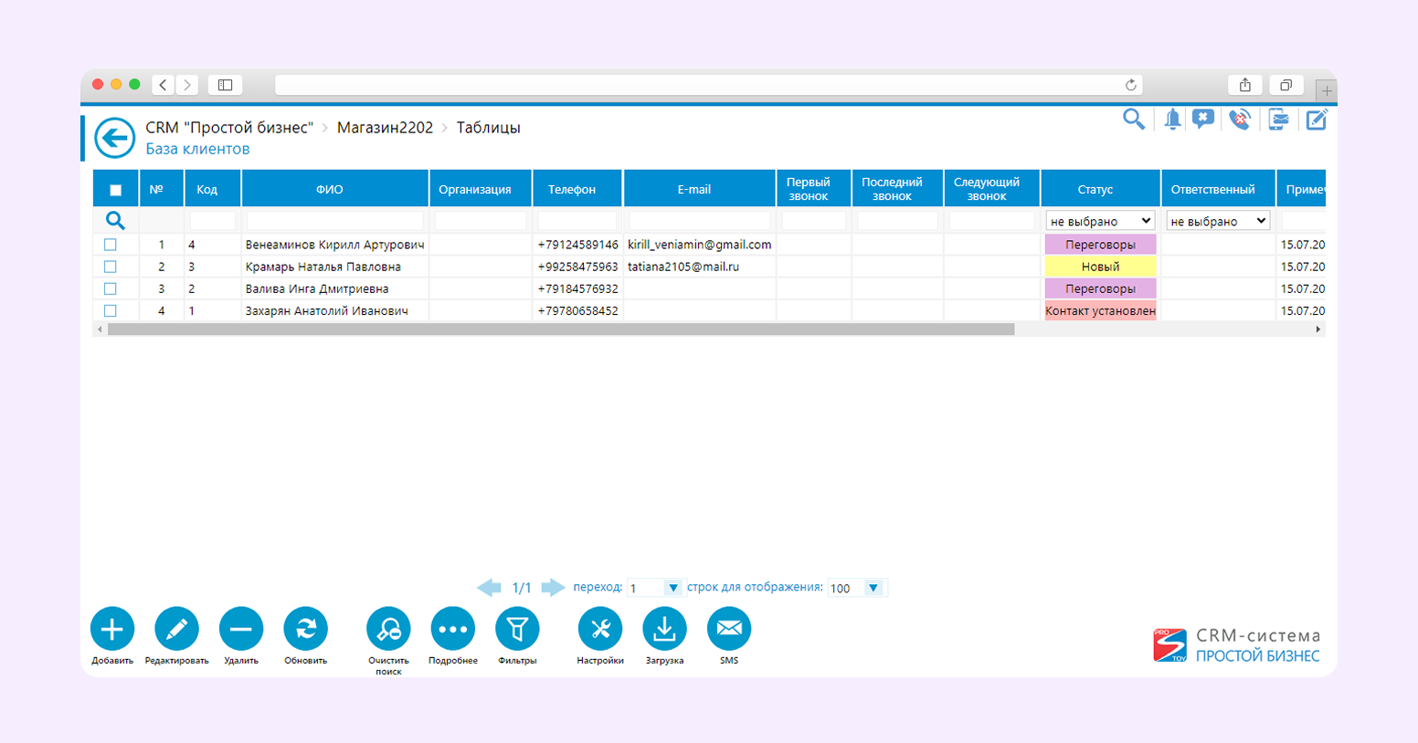The height and width of the screenshot is (743, 1418).
Task: Expand the Статус filter dropdown
Action: (1100, 221)
